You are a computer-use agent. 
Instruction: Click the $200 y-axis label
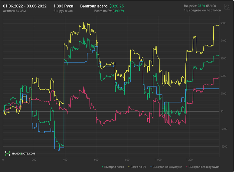[223, 76]
